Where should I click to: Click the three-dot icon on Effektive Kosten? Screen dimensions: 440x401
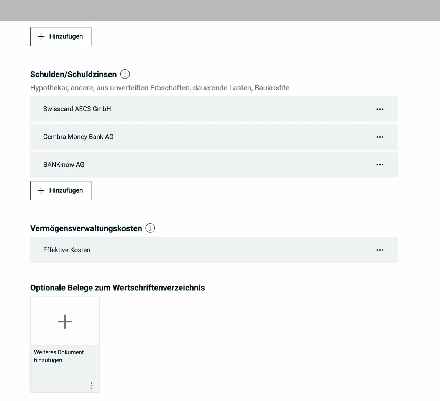380,250
